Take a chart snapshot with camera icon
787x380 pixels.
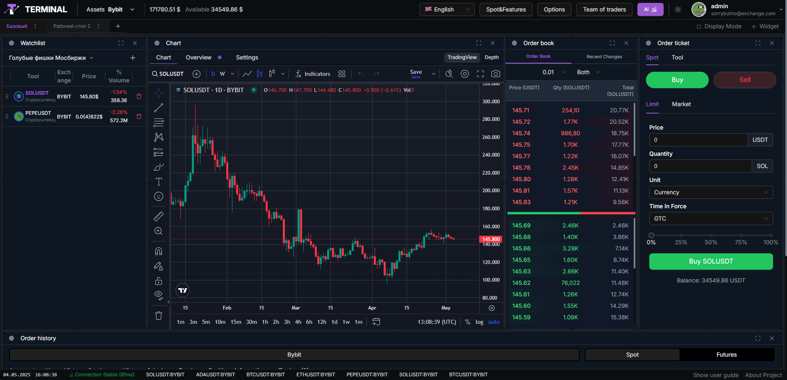click(496, 74)
